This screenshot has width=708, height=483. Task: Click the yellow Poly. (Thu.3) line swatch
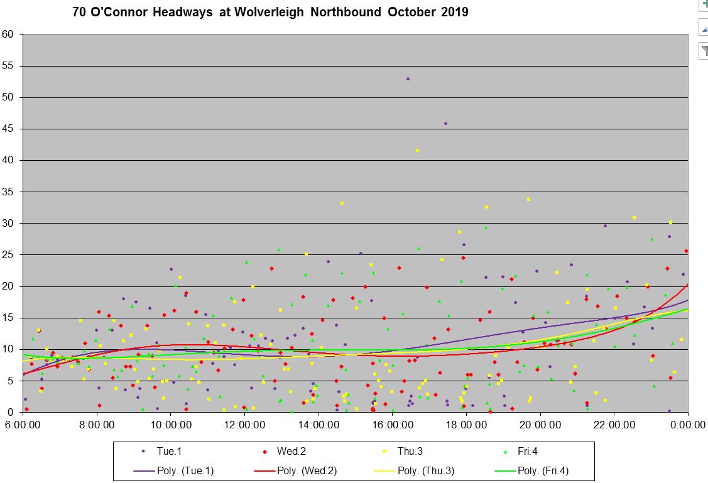point(384,470)
